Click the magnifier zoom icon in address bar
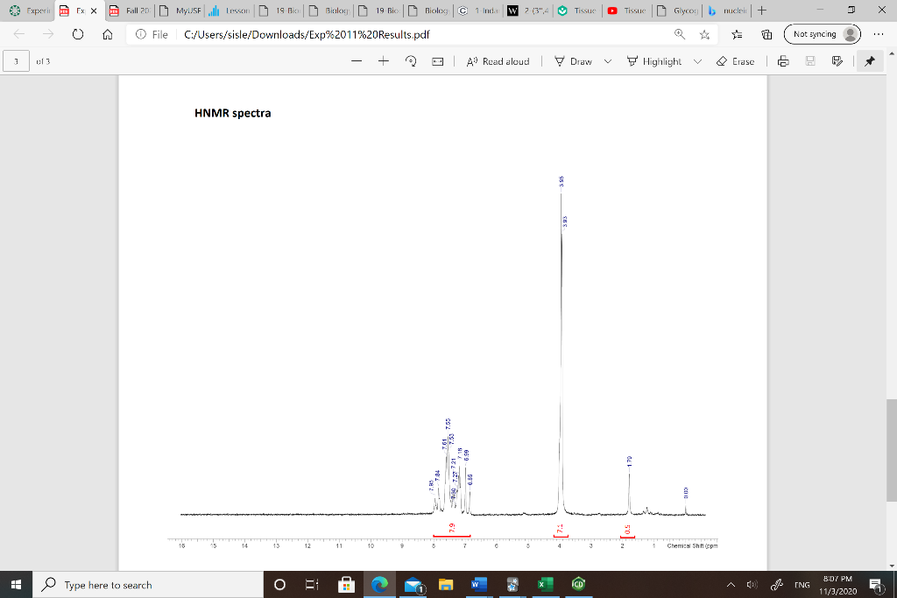 pos(680,34)
